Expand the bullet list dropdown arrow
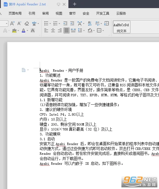This screenshot has width=159, height=189. coord(50,23)
